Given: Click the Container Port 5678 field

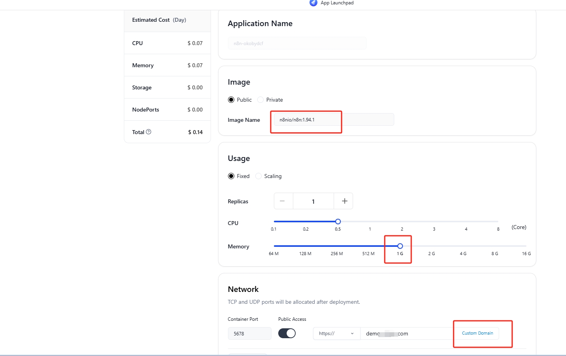Looking at the screenshot, I should point(249,333).
